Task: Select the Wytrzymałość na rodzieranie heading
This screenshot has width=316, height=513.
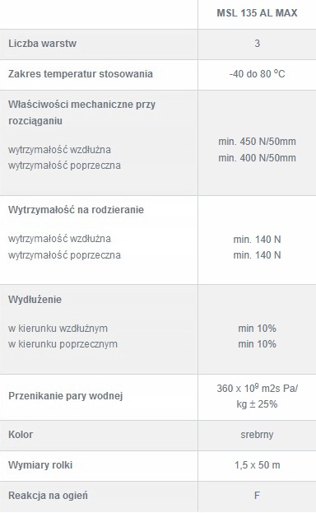Action: coord(76,210)
